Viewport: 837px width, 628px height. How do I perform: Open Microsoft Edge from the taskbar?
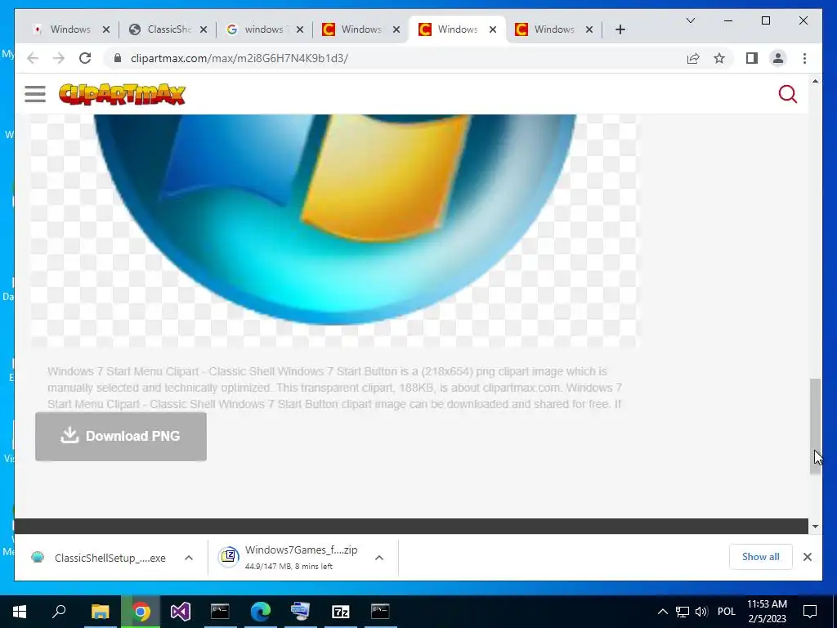pyautogui.click(x=261, y=612)
